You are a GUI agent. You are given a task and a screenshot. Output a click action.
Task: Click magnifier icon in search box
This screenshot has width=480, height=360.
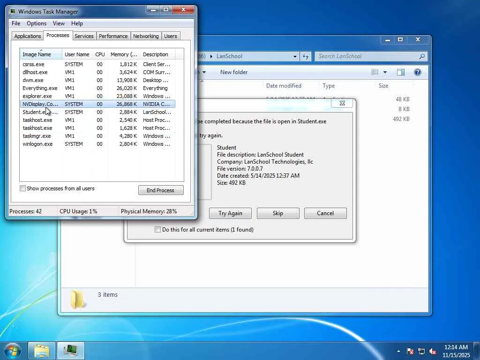point(422,56)
